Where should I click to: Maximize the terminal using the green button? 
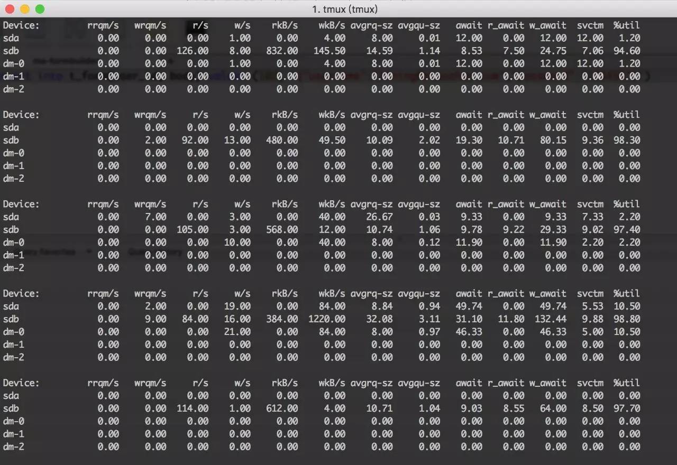coord(40,9)
